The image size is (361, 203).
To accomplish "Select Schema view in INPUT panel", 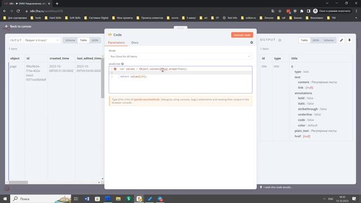I will (70, 40).
